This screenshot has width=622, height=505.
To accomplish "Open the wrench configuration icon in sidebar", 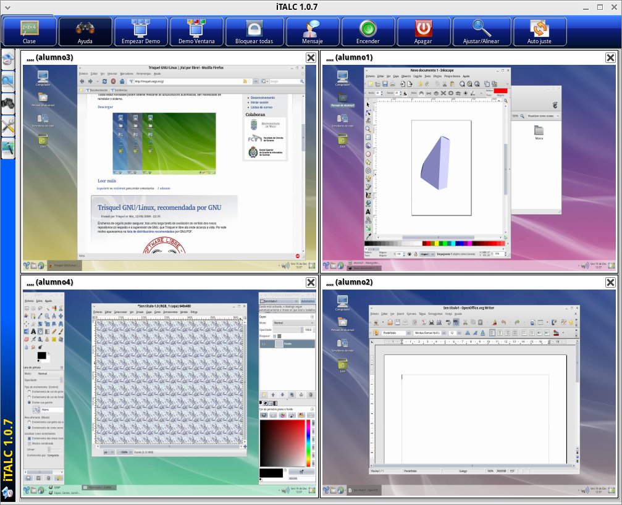I will coord(8,126).
